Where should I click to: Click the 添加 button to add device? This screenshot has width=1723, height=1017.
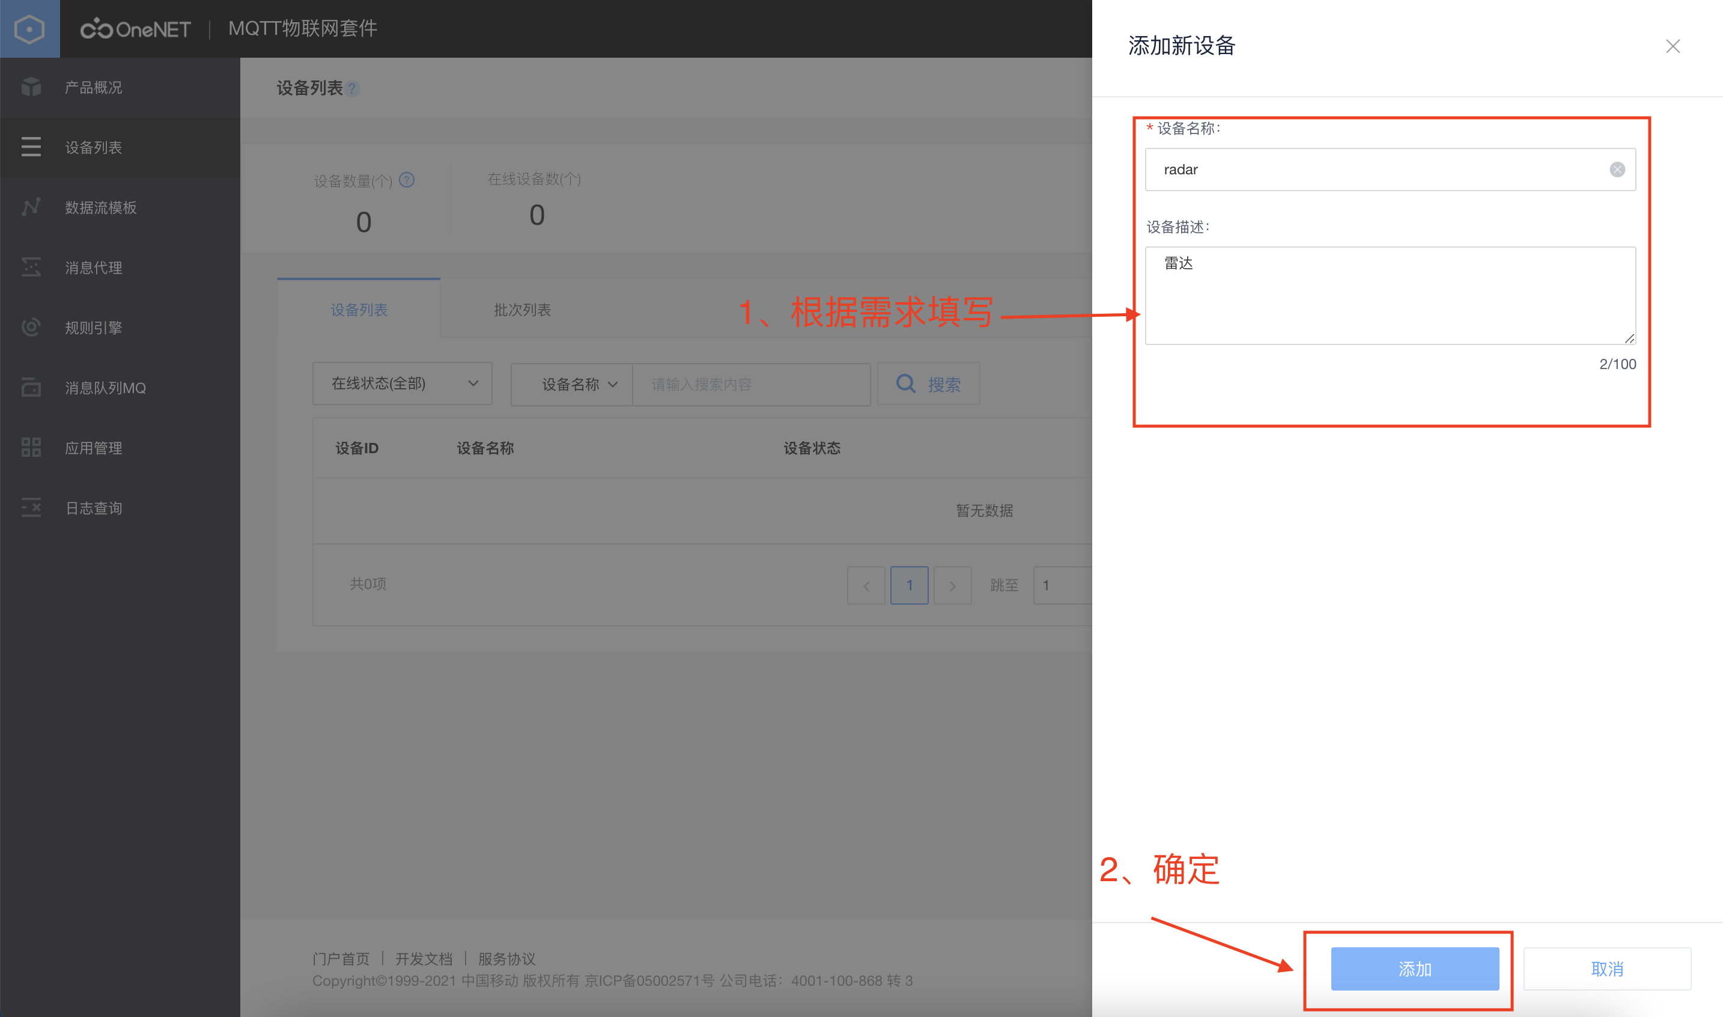coord(1415,968)
